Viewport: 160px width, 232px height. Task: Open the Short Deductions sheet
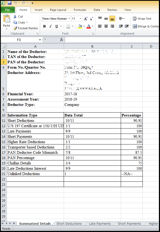coord(69,223)
